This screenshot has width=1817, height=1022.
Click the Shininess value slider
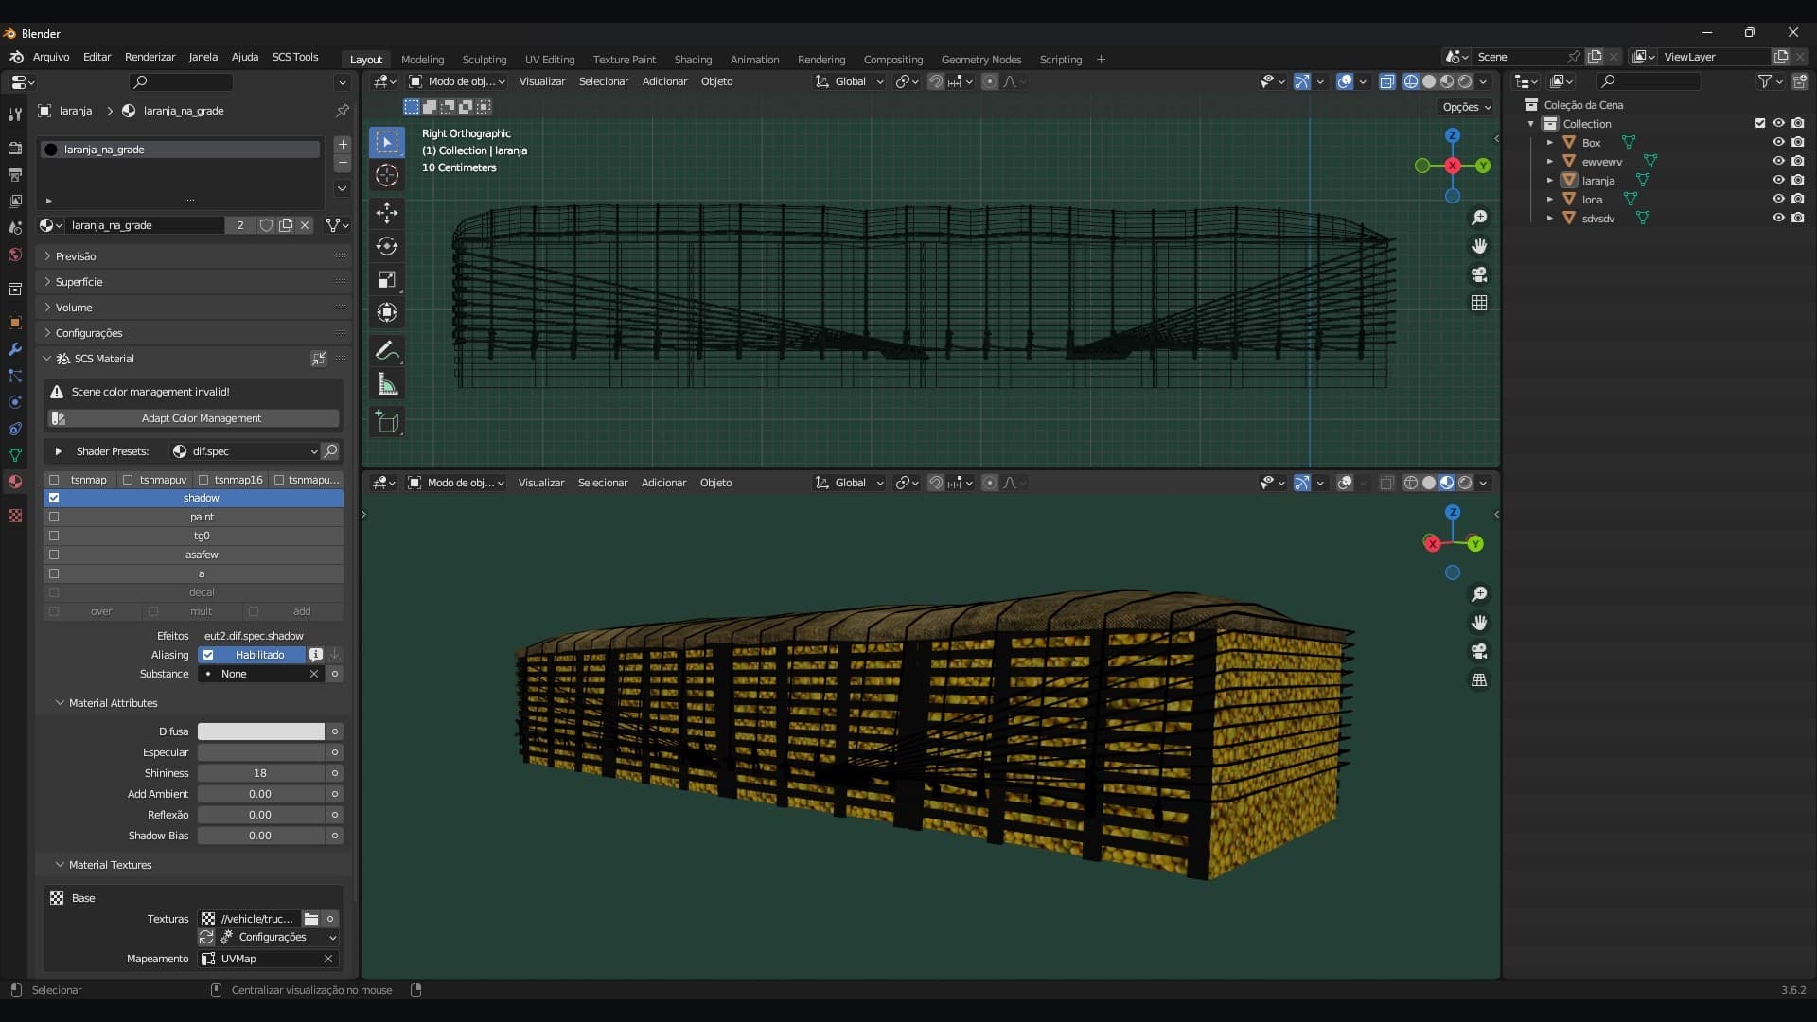point(261,773)
